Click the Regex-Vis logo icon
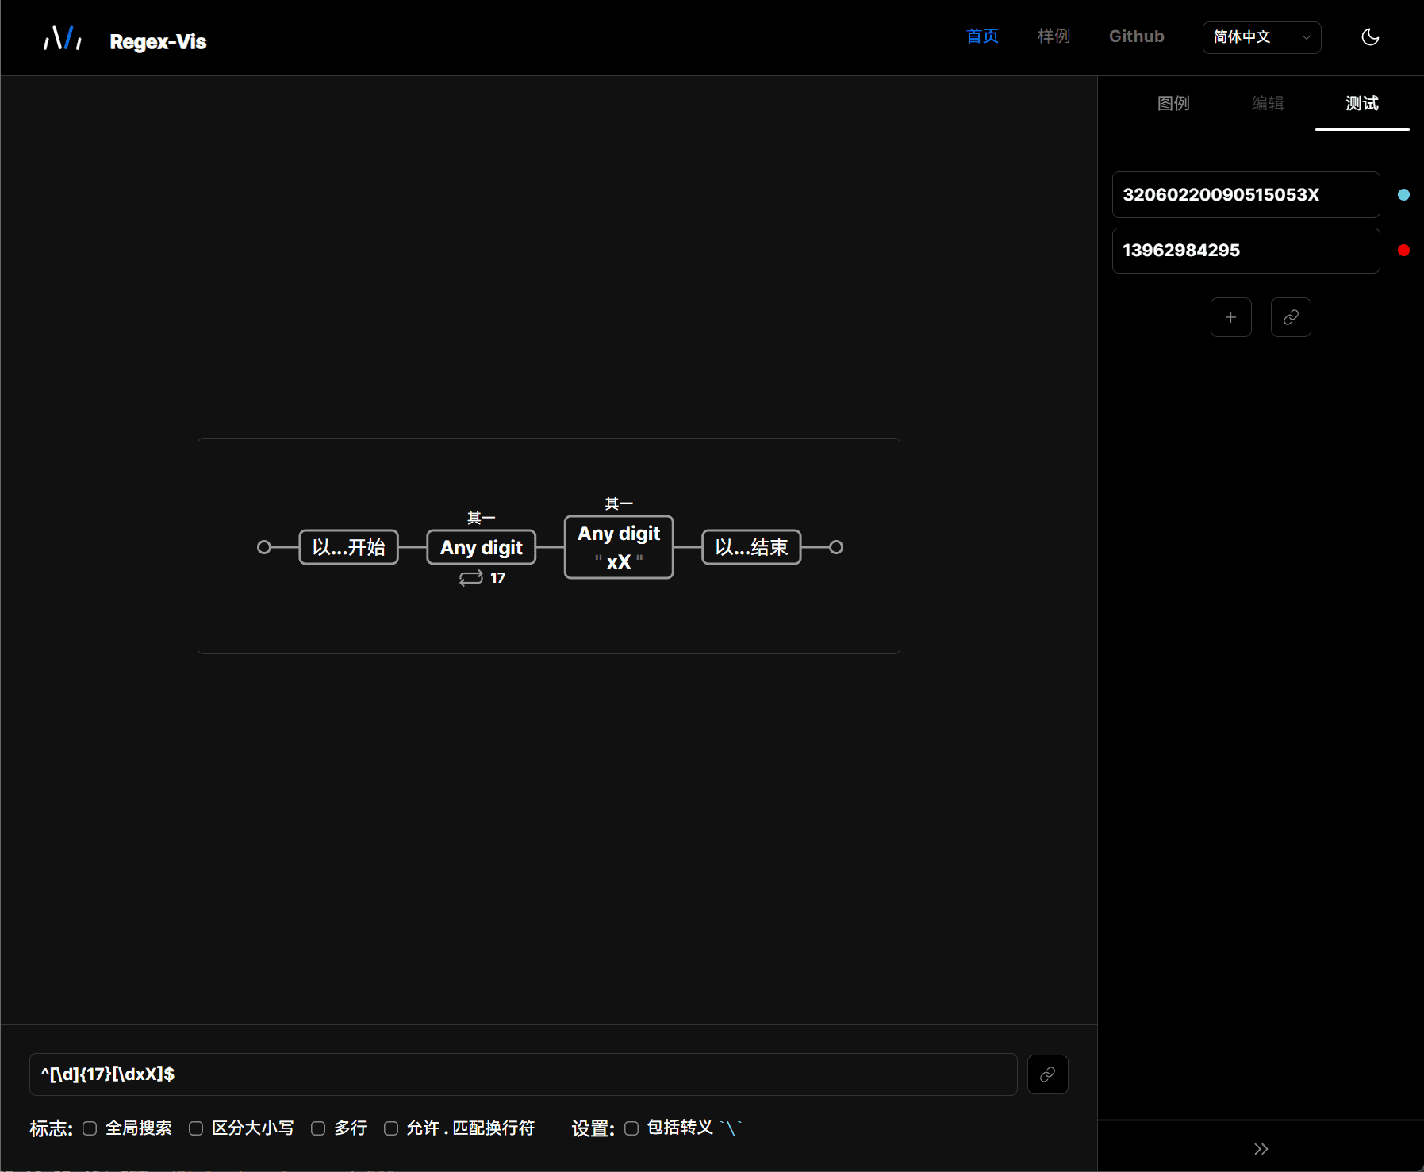Image resolution: width=1424 pixels, height=1172 pixels. (x=63, y=38)
